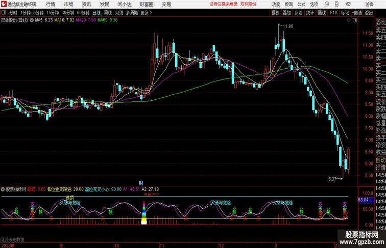The height and width of the screenshot is (248, 386).
Task: Click the 双林股份(日线) chart title
Action: click(14, 20)
